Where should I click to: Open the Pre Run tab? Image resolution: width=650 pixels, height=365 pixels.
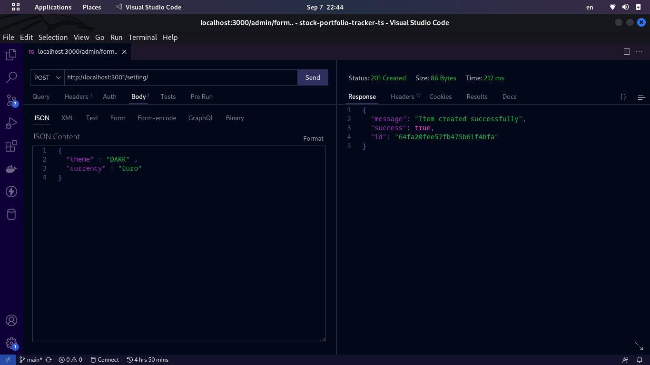(201, 96)
